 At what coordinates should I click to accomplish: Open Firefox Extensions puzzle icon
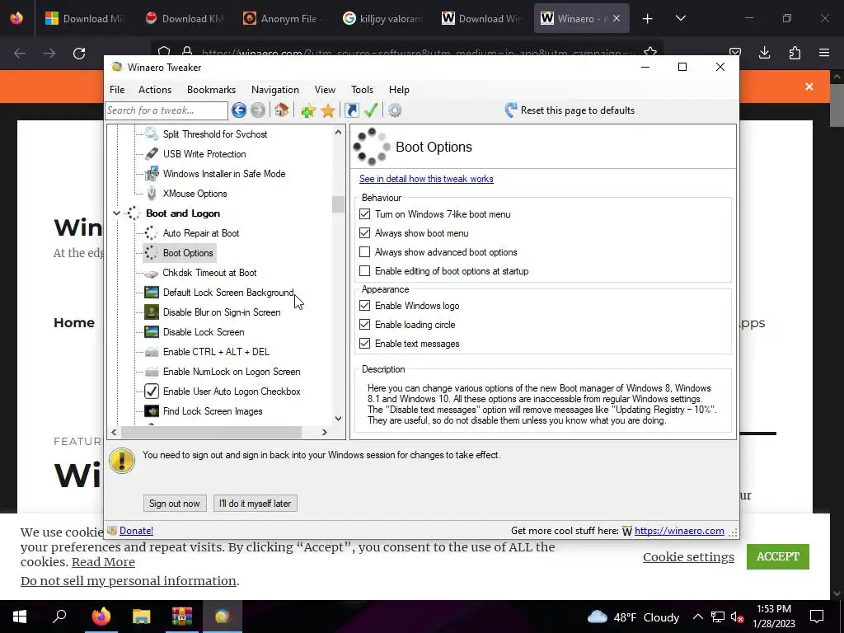click(795, 53)
